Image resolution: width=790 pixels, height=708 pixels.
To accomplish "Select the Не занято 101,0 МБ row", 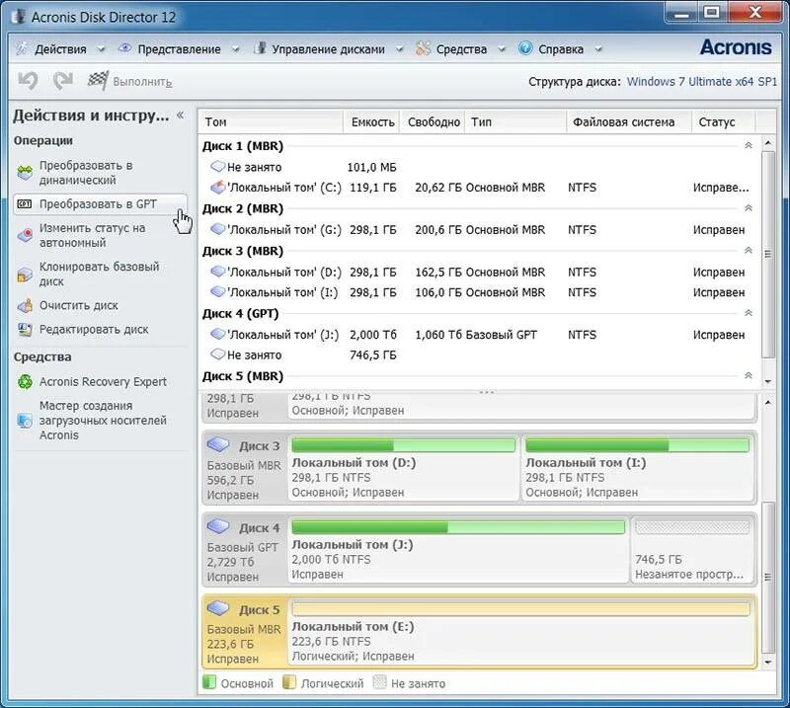I will pyautogui.click(x=479, y=167).
